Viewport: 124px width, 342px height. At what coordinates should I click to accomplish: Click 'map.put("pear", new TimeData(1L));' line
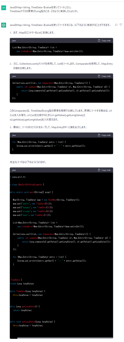pos(32,215)
